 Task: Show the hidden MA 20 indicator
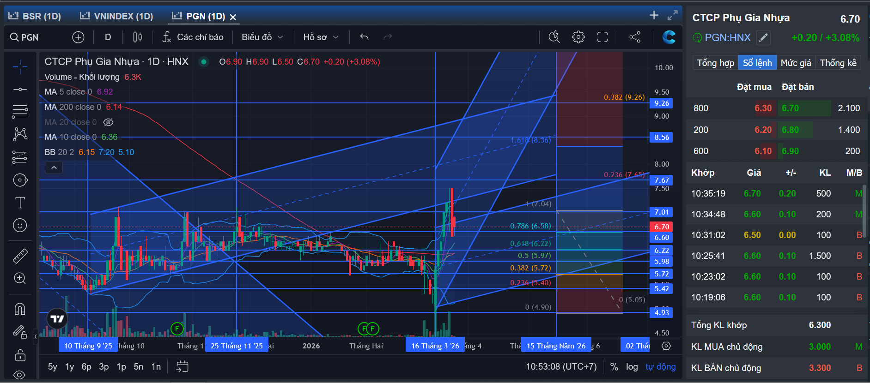pos(108,122)
